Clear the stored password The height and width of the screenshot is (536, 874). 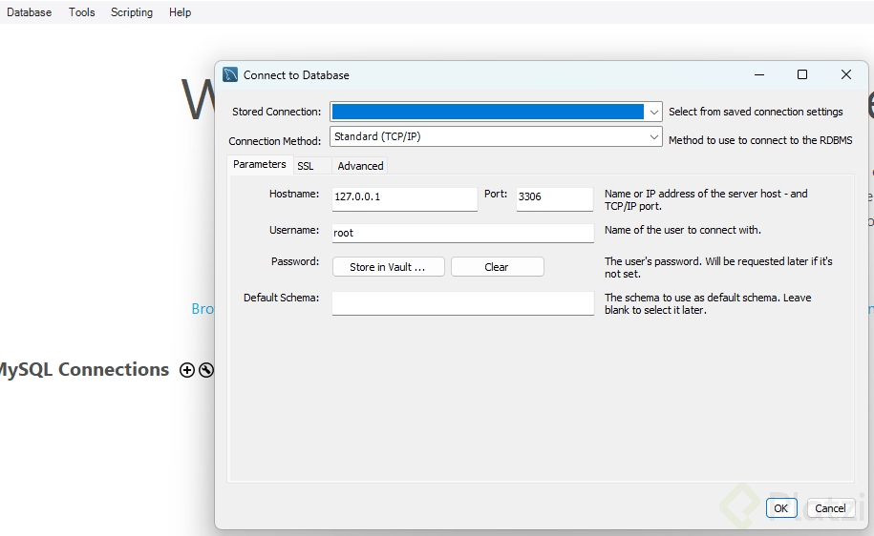(x=497, y=267)
